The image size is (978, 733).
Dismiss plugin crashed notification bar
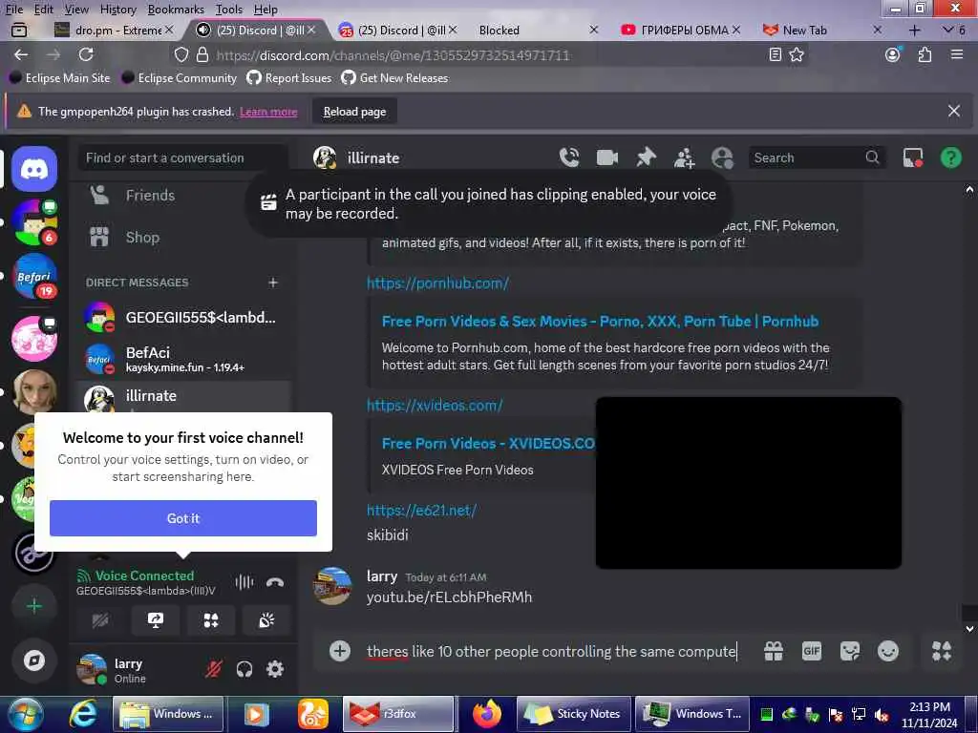tap(954, 111)
